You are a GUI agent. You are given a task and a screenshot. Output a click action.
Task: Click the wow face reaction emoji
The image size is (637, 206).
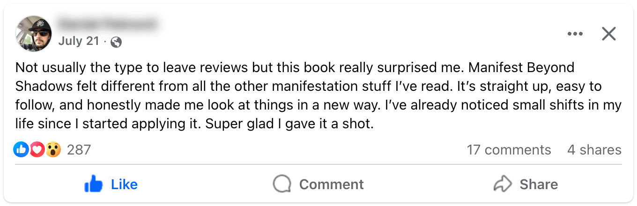(53, 150)
